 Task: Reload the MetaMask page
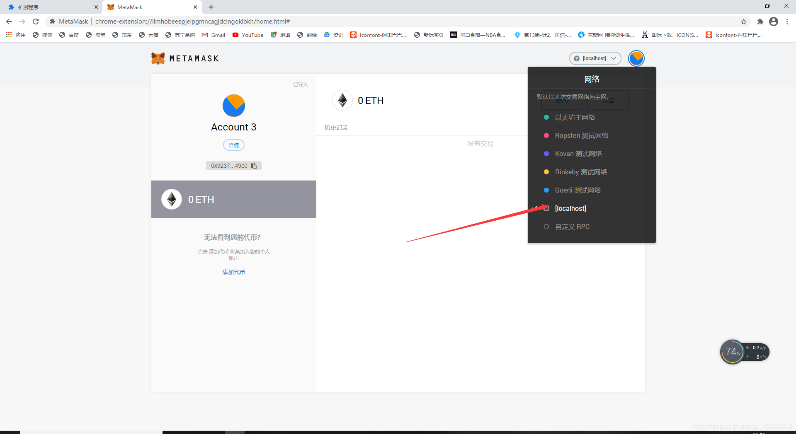click(36, 22)
